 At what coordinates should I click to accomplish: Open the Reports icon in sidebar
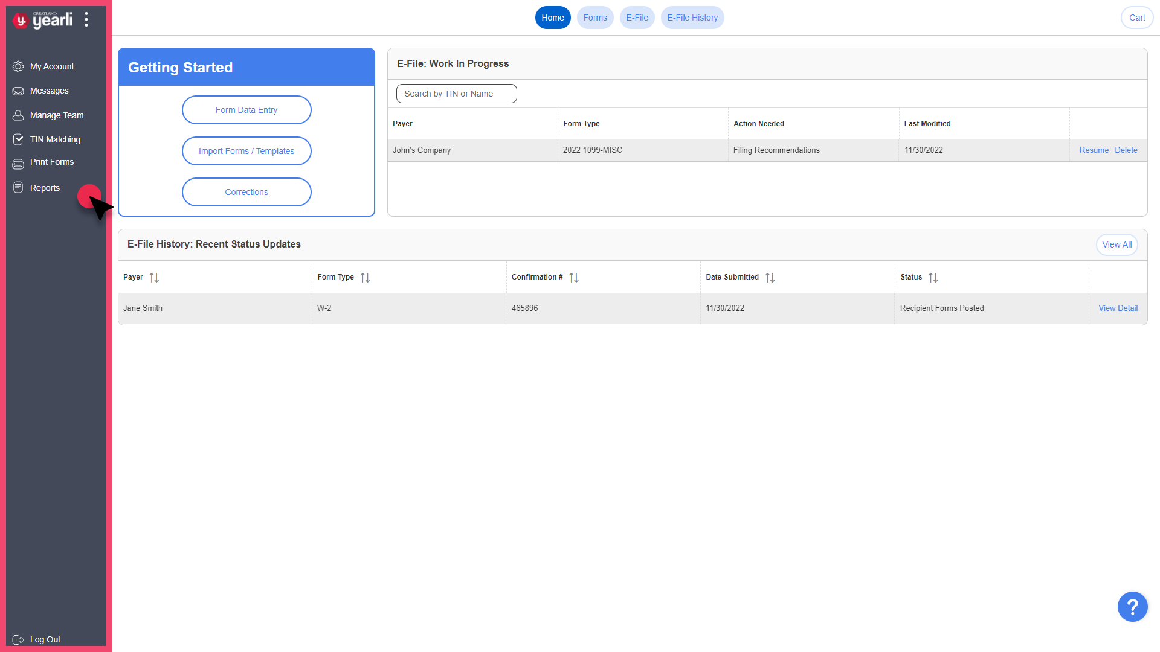pyautogui.click(x=18, y=188)
